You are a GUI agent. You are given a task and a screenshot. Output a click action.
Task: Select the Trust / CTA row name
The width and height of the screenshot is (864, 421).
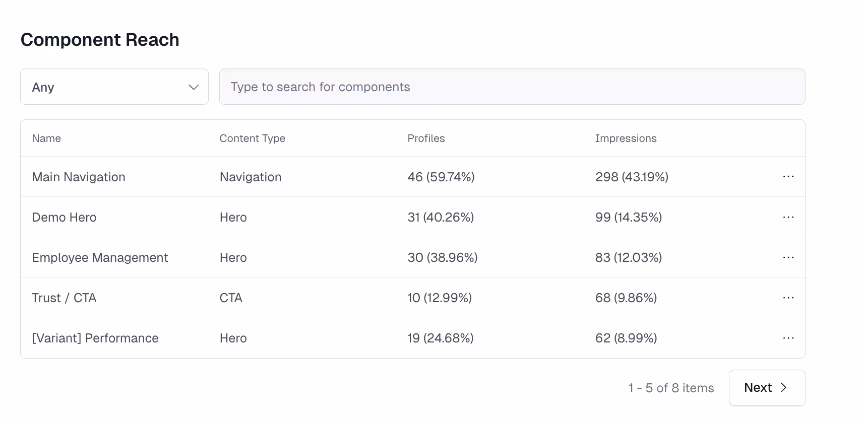(64, 298)
